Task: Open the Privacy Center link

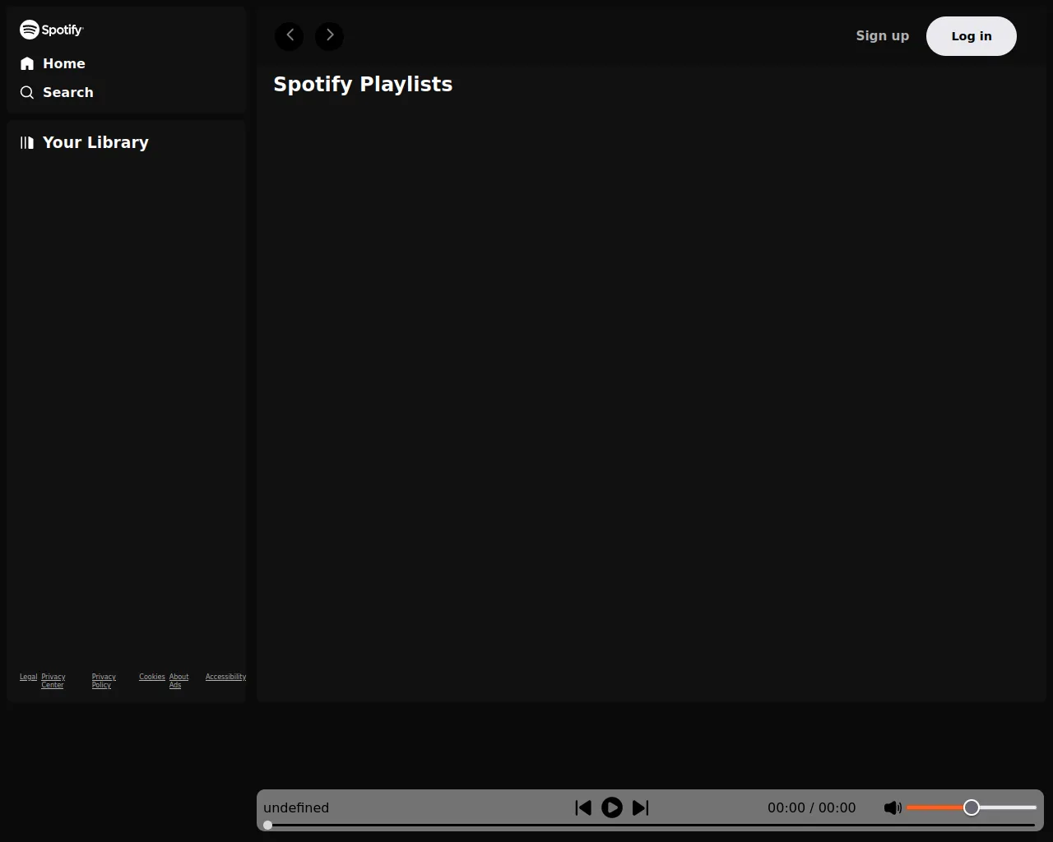Action: point(53,681)
